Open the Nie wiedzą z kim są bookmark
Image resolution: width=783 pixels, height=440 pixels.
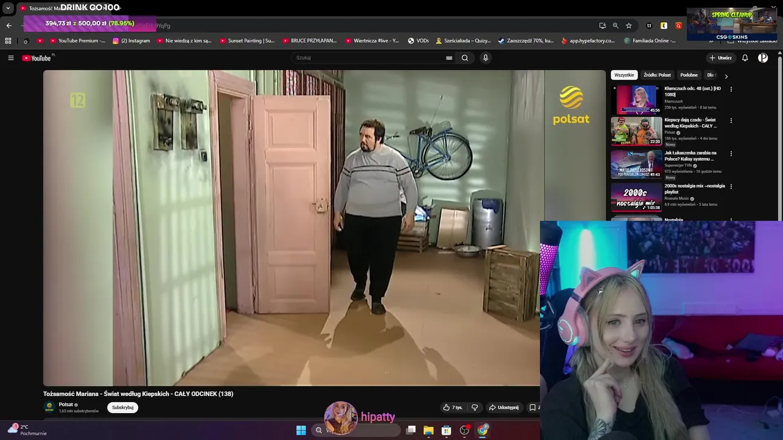(x=184, y=41)
